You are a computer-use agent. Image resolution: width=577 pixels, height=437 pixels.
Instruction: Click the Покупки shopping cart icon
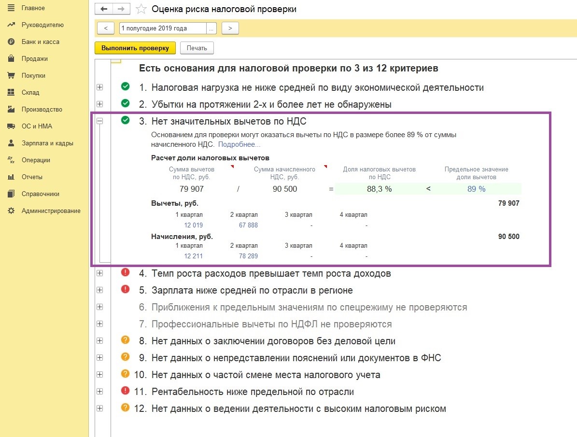click(x=11, y=76)
